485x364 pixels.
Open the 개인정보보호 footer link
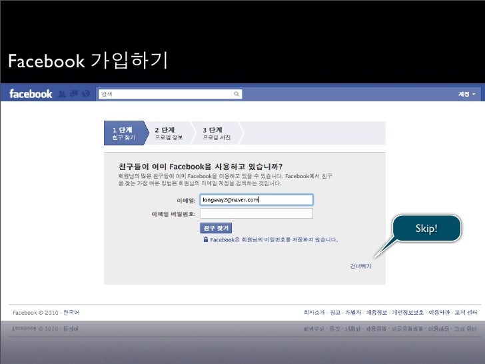click(408, 312)
